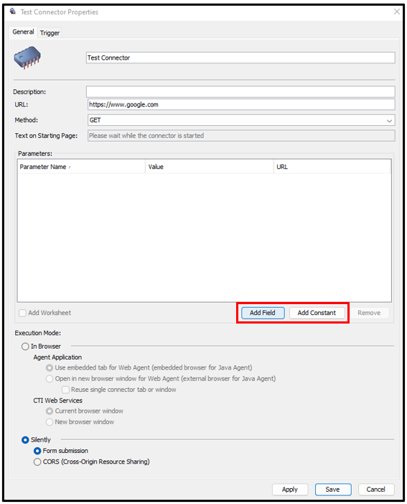Select the Silently execution mode

pos(25,440)
